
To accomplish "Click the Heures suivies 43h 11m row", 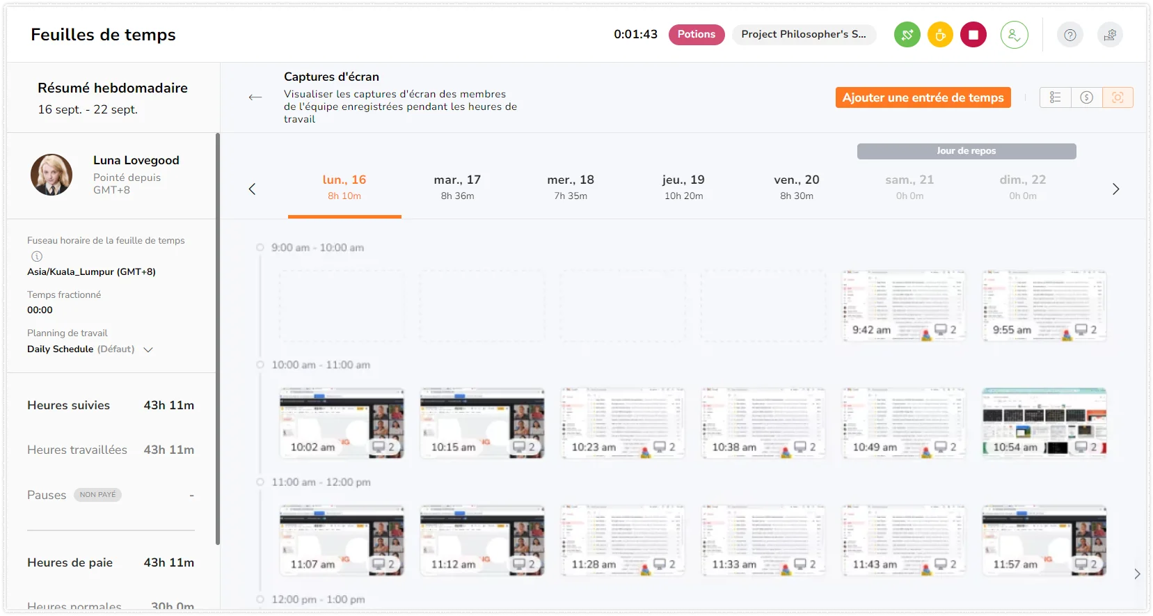I will (x=111, y=405).
